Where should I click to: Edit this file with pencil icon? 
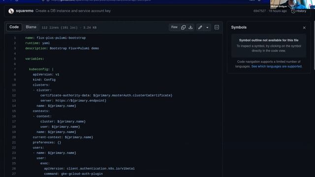pyautogui.click(x=200, y=28)
